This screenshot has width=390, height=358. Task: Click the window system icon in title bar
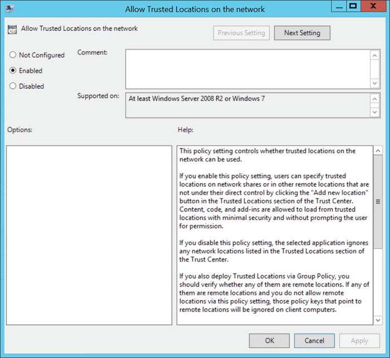point(10,9)
